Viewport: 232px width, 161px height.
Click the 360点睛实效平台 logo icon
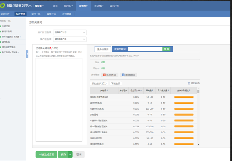(x=3, y=6)
